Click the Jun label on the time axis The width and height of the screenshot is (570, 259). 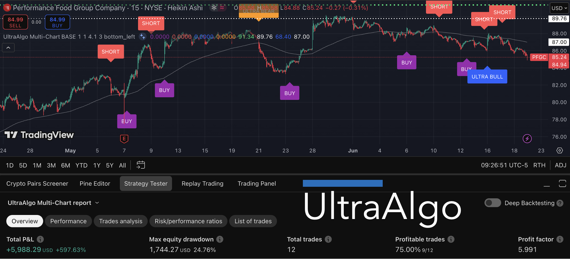[x=353, y=151]
